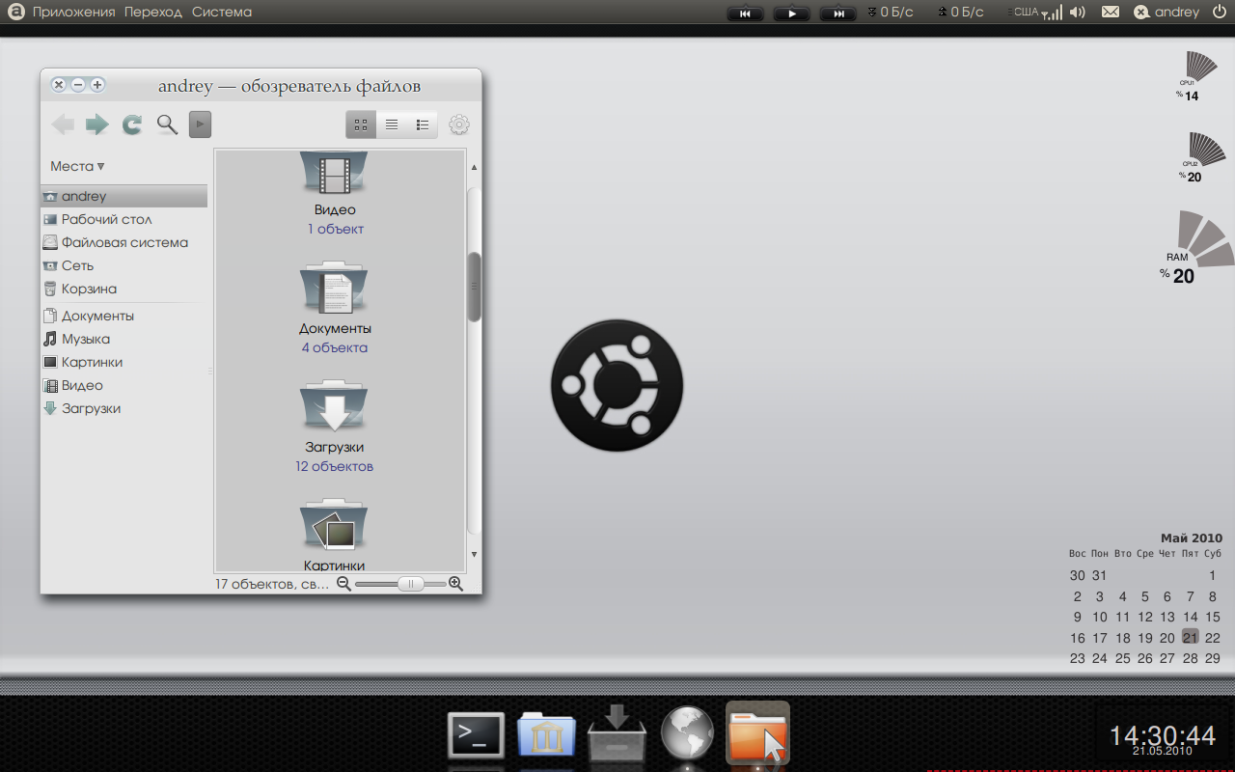Click the CPU2 usage gauge
Viewport: 1235px width, 772px height.
pos(1201,157)
